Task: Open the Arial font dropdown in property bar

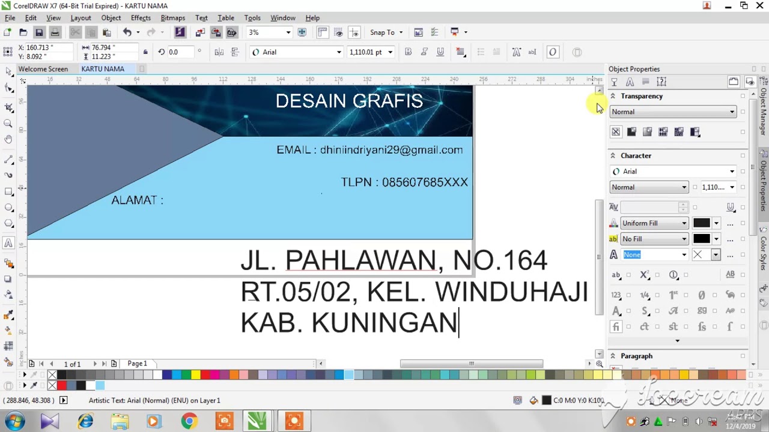Action: click(x=339, y=52)
